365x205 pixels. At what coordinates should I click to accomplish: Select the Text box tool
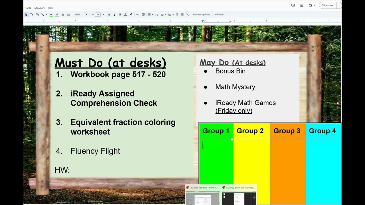coord(32,15)
